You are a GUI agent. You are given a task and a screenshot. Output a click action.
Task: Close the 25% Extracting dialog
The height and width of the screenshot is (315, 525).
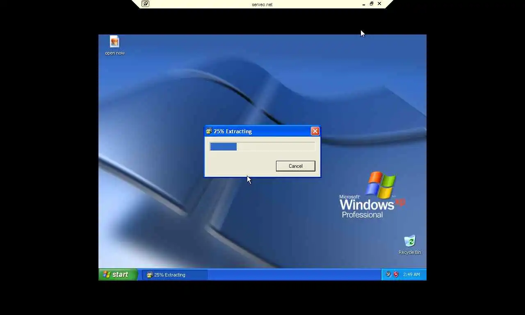coord(315,131)
